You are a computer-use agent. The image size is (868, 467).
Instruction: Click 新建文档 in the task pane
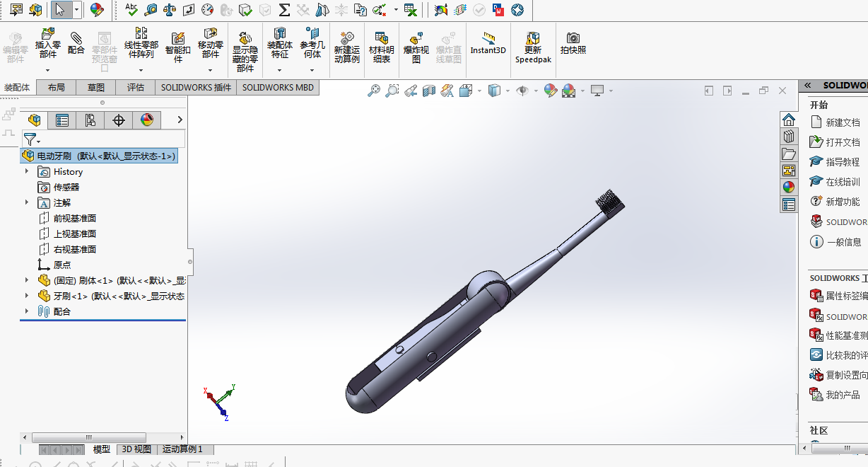point(845,121)
